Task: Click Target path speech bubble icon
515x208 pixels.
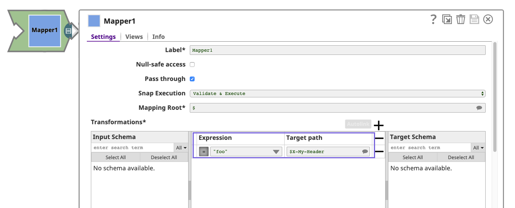Action: [x=365, y=151]
